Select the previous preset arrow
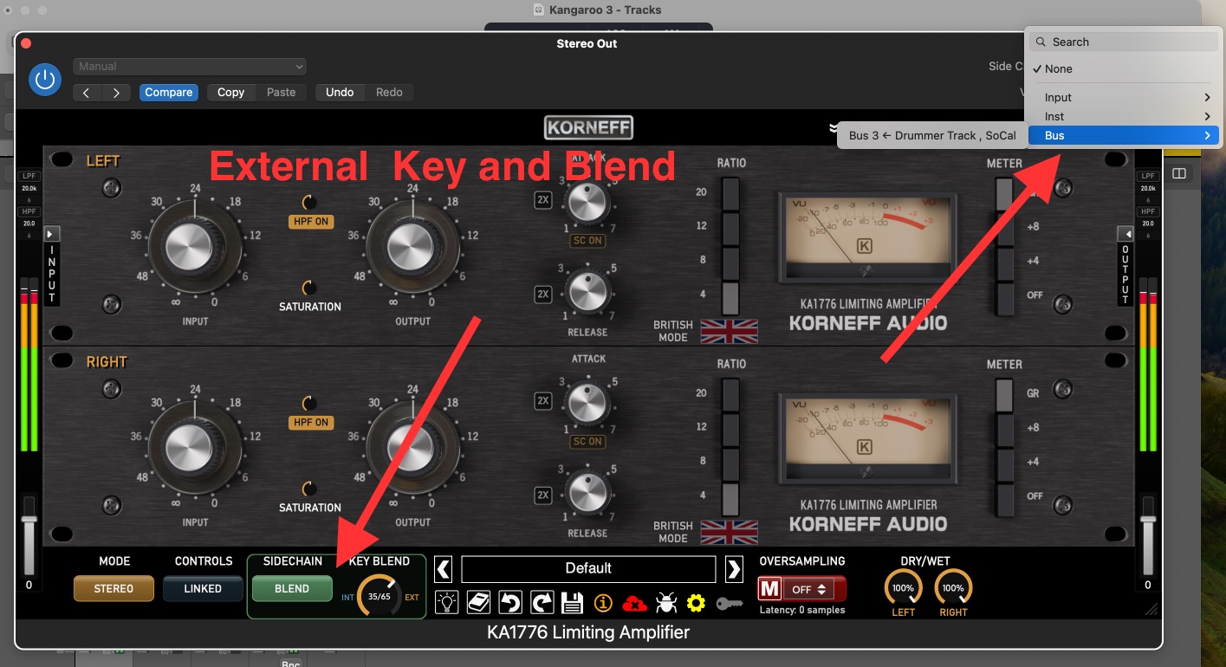This screenshot has height=667, width=1226. pyautogui.click(x=443, y=569)
